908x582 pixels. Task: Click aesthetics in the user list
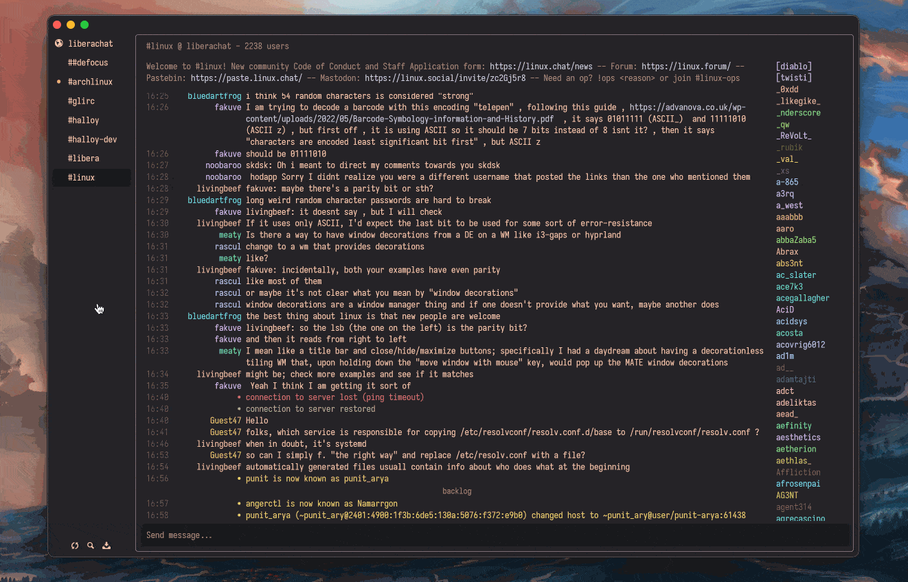(x=798, y=438)
